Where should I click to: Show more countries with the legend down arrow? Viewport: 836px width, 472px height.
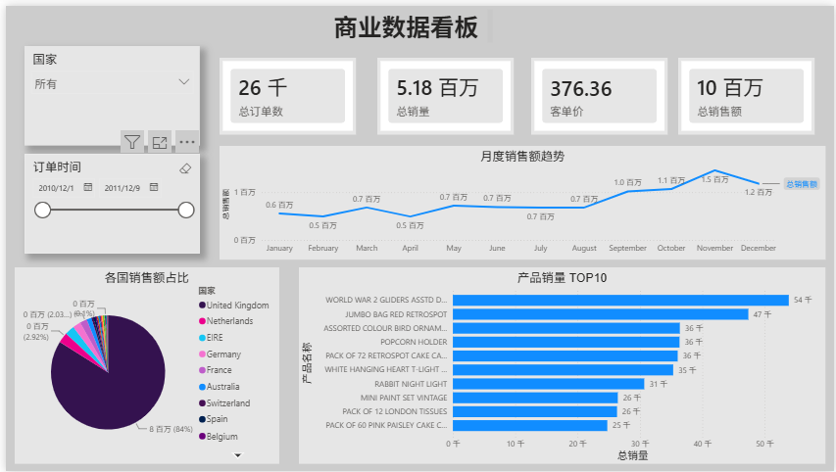[238, 455]
